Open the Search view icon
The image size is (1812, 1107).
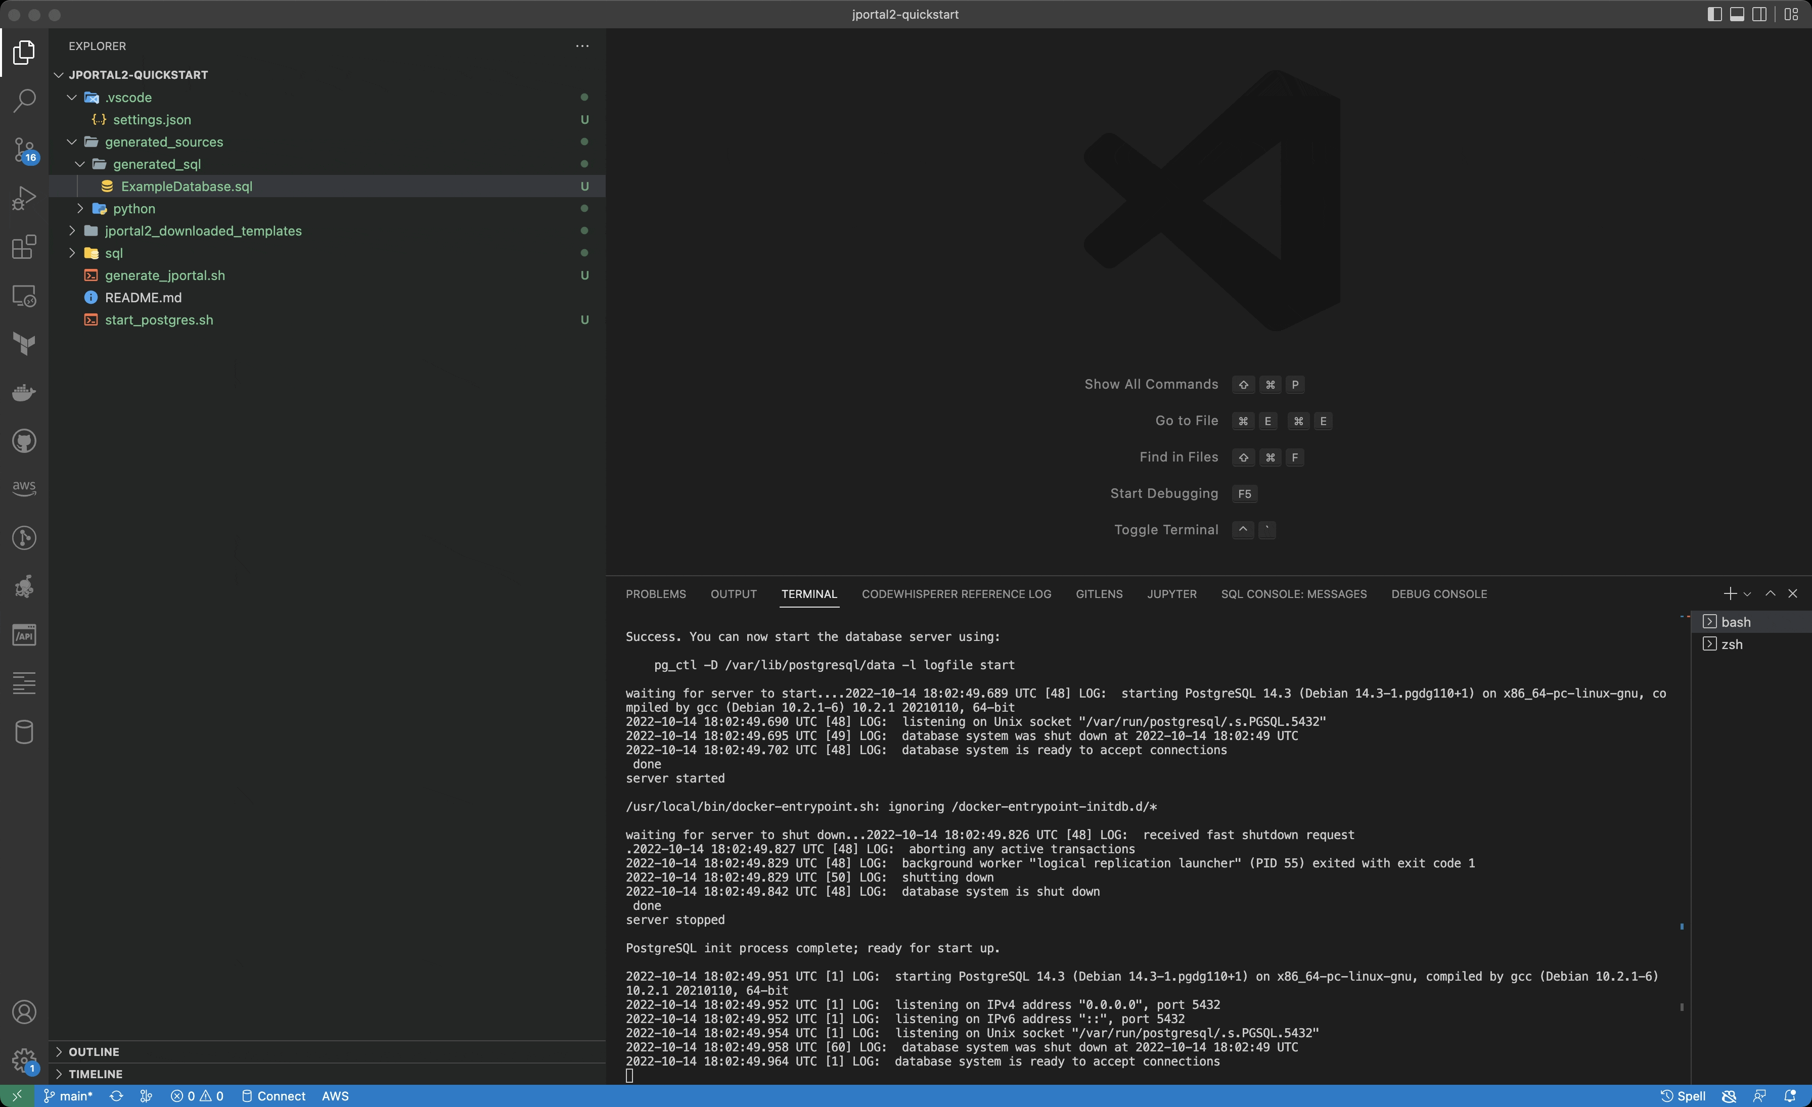coord(24,101)
